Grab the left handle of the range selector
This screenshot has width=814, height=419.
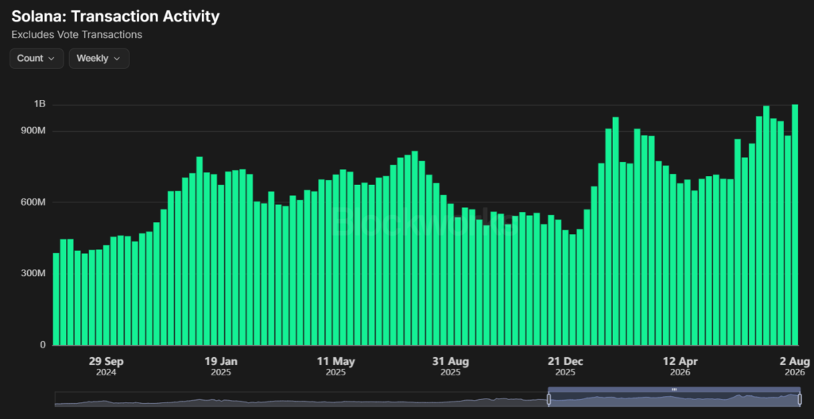point(548,399)
